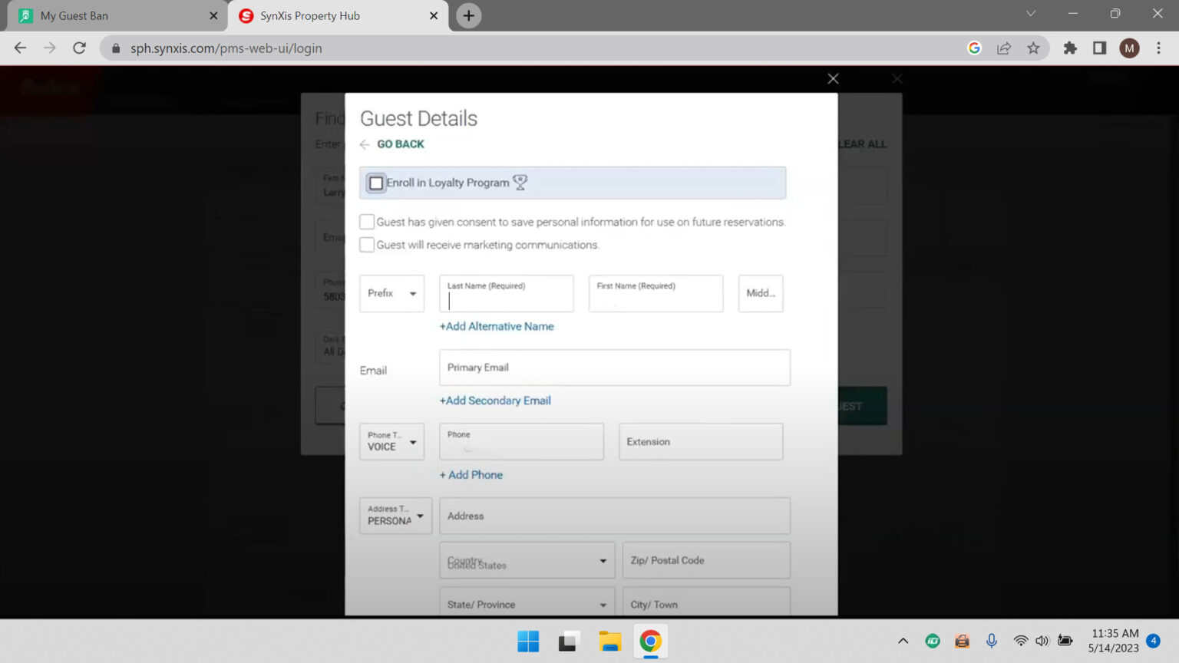
Task: Click the Windows Start button
Action: [x=528, y=642]
